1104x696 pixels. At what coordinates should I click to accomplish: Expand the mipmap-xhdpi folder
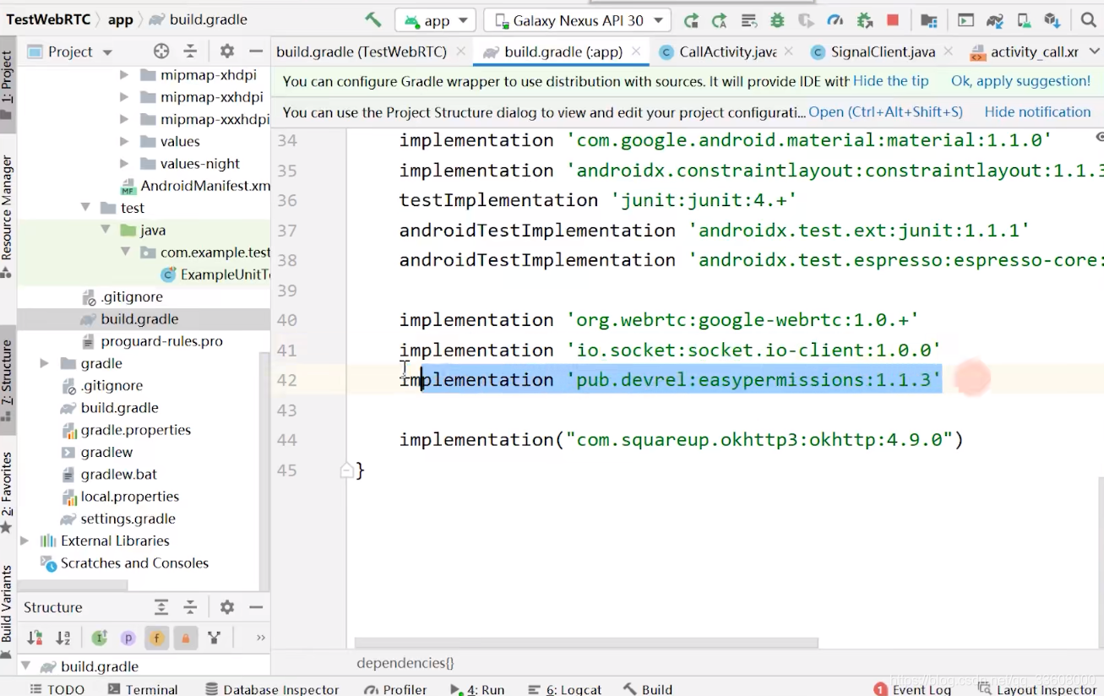pyautogui.click(x=124, y=75)
